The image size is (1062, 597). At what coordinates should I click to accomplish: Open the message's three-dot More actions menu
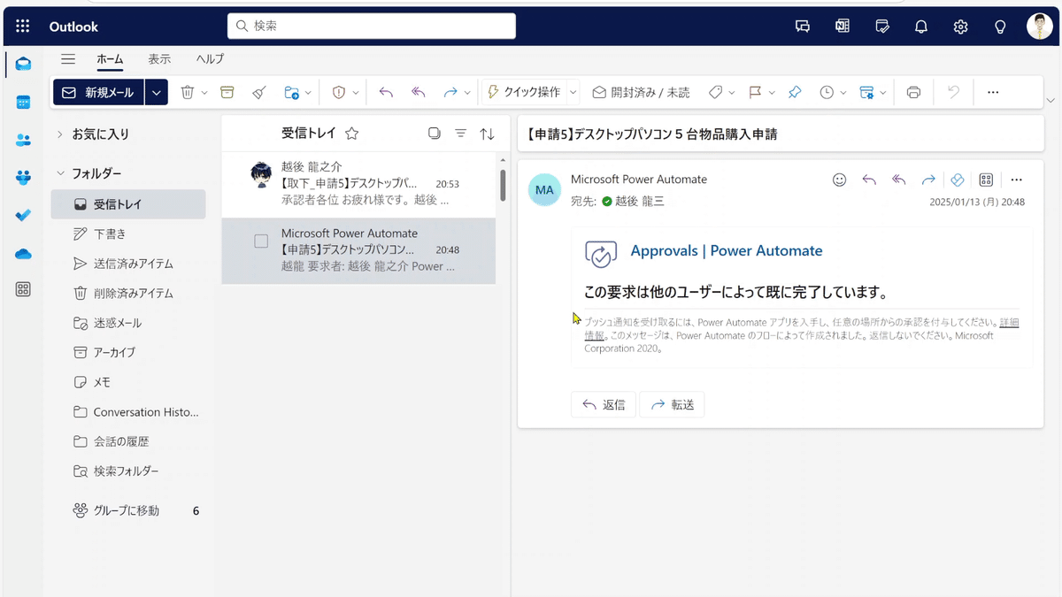(x=1016, y=180)
